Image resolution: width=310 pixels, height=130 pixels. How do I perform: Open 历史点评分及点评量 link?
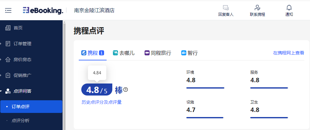[102, 102]
